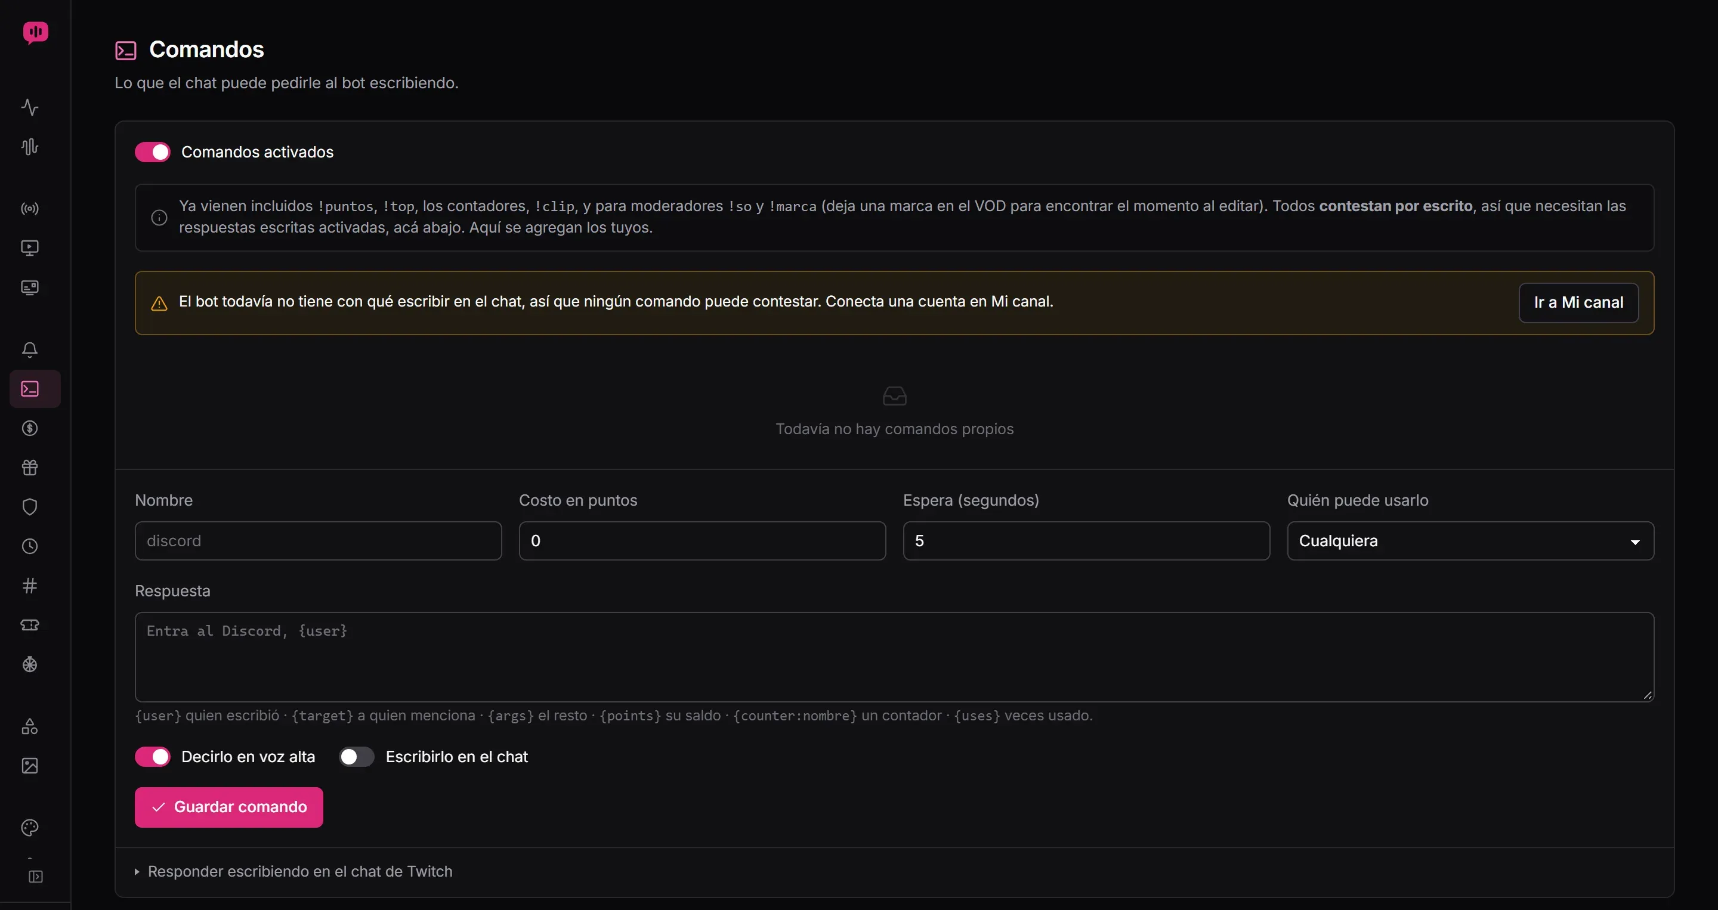The image size is (1718, 910).
Task: Open the bell alerts sidebar icon
Action: [30, 349]
